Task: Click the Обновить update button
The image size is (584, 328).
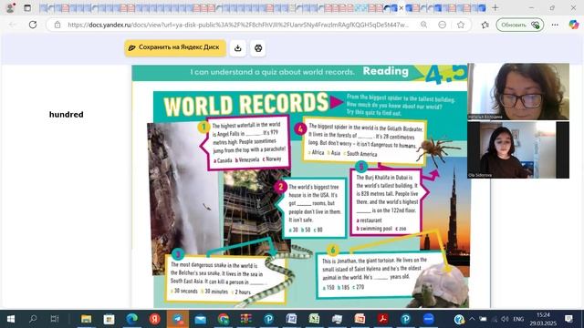Action: click(x=519, y=25)
